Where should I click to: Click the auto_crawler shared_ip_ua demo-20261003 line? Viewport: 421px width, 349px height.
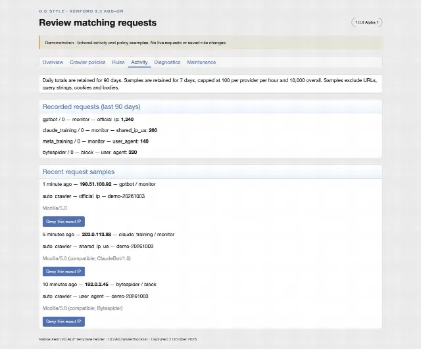pos(98,246)
